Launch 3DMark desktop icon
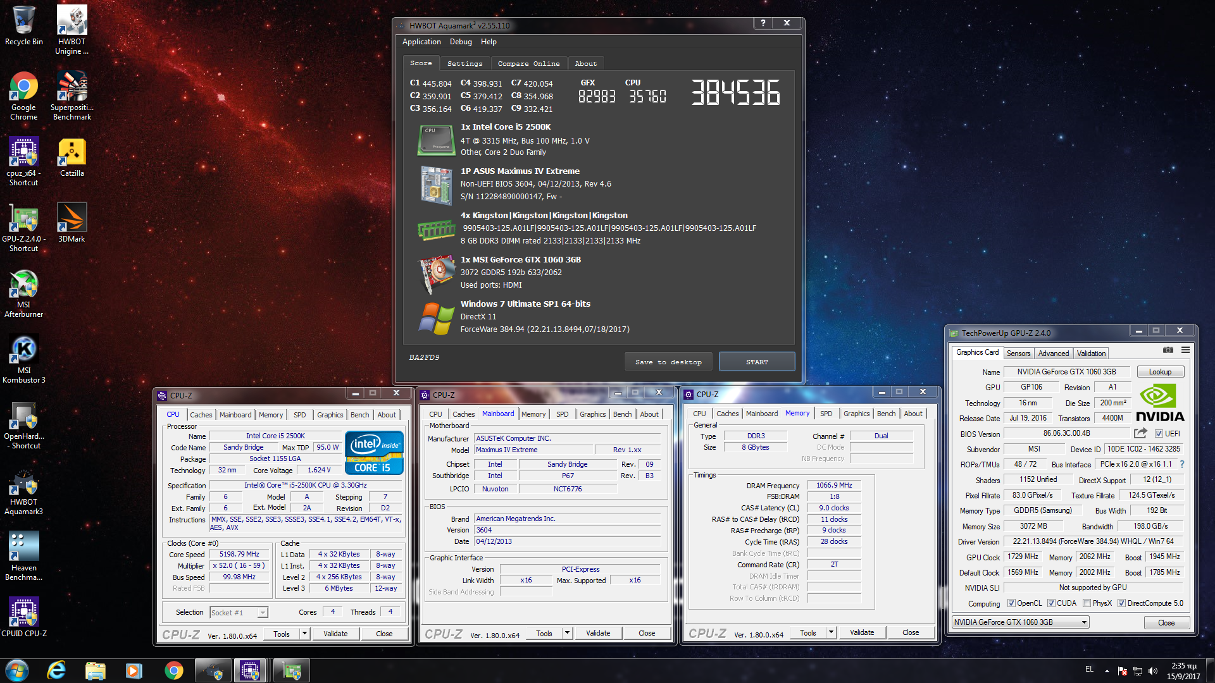Image resolution: width=1215 pixels, height=683 pixels. click(72, 223)
